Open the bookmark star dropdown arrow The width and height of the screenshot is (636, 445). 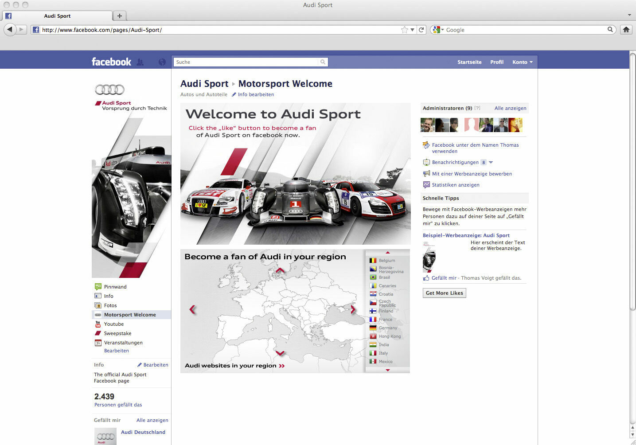coord(413,30)
